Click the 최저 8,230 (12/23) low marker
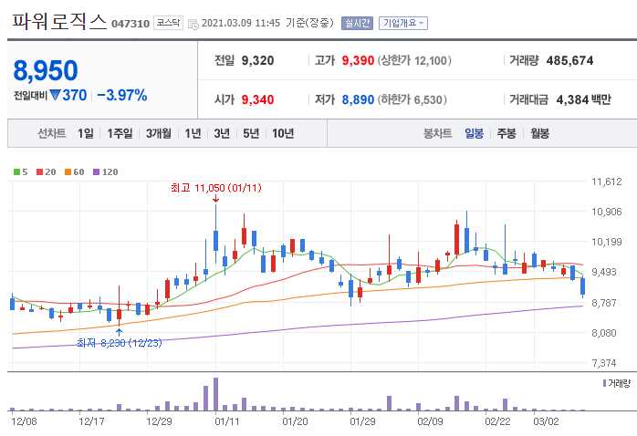 pos(119,344)
